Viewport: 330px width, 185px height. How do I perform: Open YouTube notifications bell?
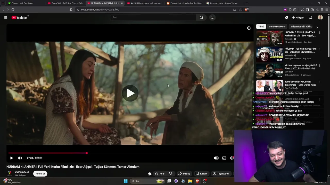click(311, 17)
